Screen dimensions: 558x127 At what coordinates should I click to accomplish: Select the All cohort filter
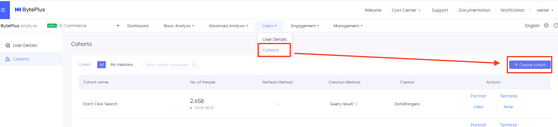(x=101, y=65)
